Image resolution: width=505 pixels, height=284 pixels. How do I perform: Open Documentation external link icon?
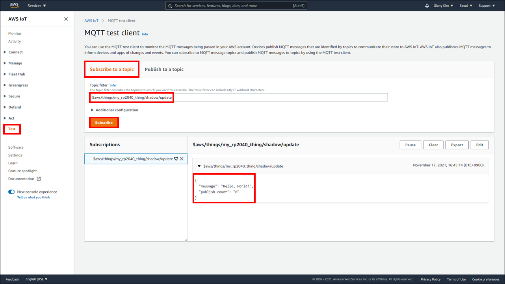tap(39, 179)
